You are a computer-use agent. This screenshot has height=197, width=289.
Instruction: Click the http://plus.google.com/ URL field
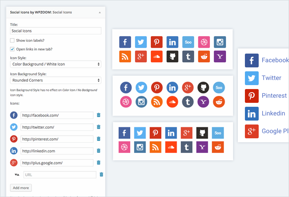[57, 163]
